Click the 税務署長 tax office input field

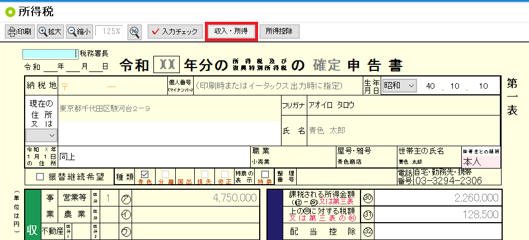50,54
